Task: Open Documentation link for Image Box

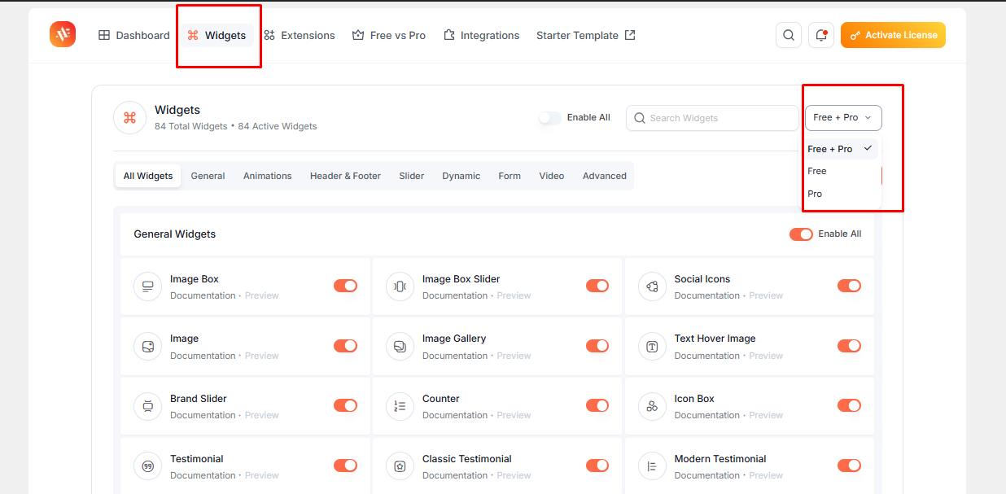Action: [203, 295]
